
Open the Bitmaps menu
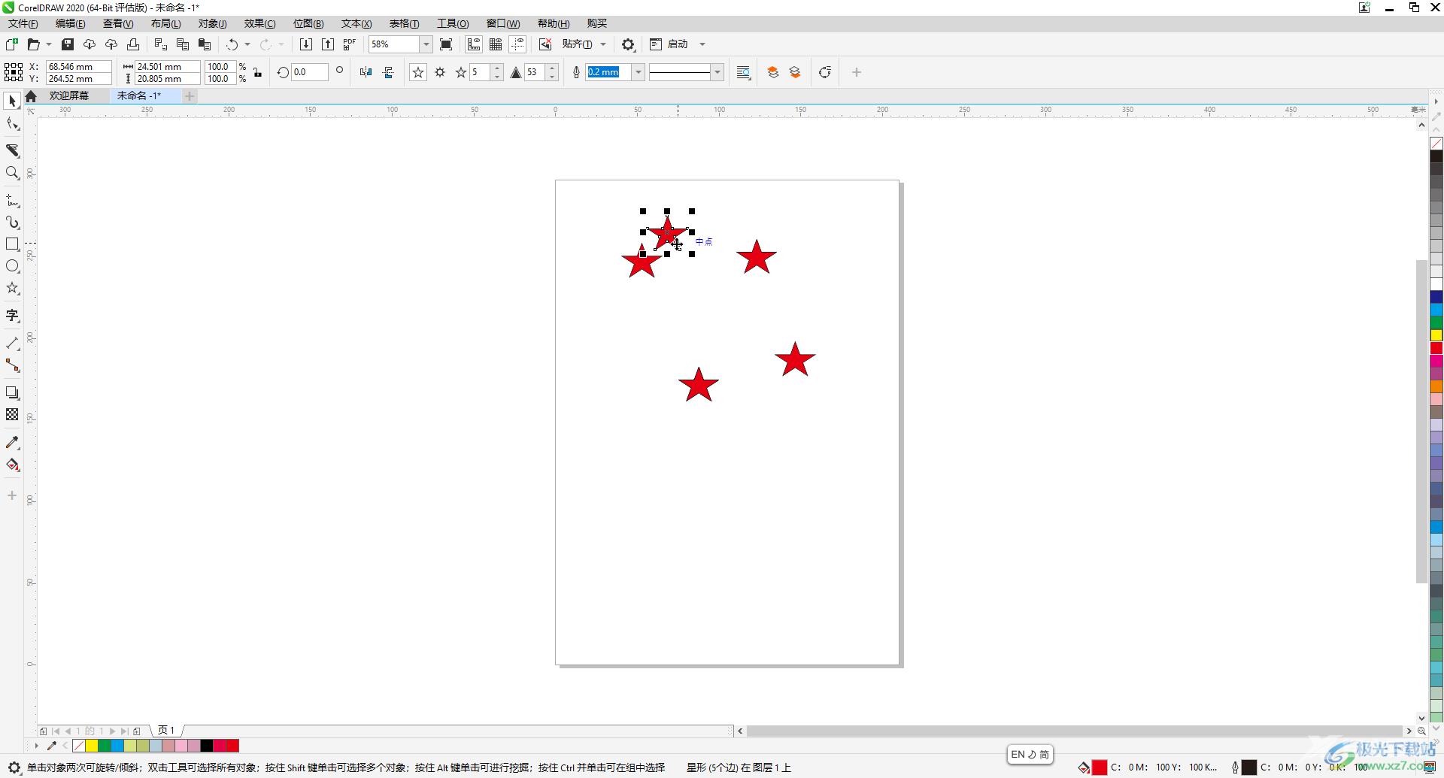tap(308, 23)
